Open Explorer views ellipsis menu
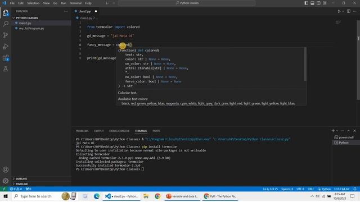This screenshot has width=360, height=202. click(x=66, y=11)
